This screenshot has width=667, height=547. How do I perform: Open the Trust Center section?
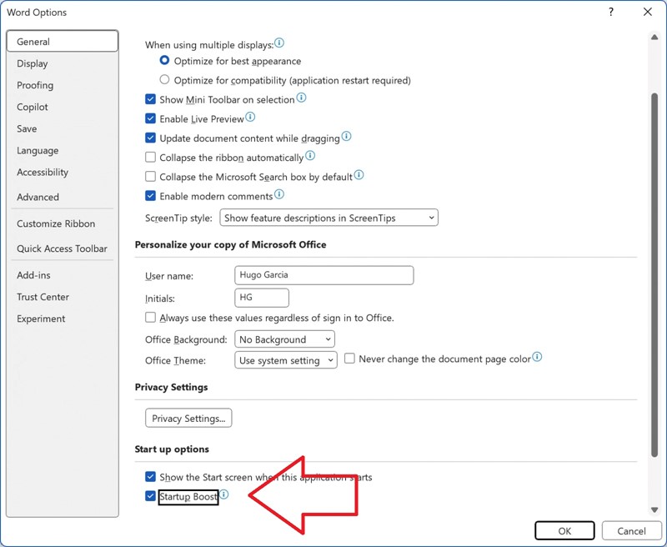coord(43,297)
